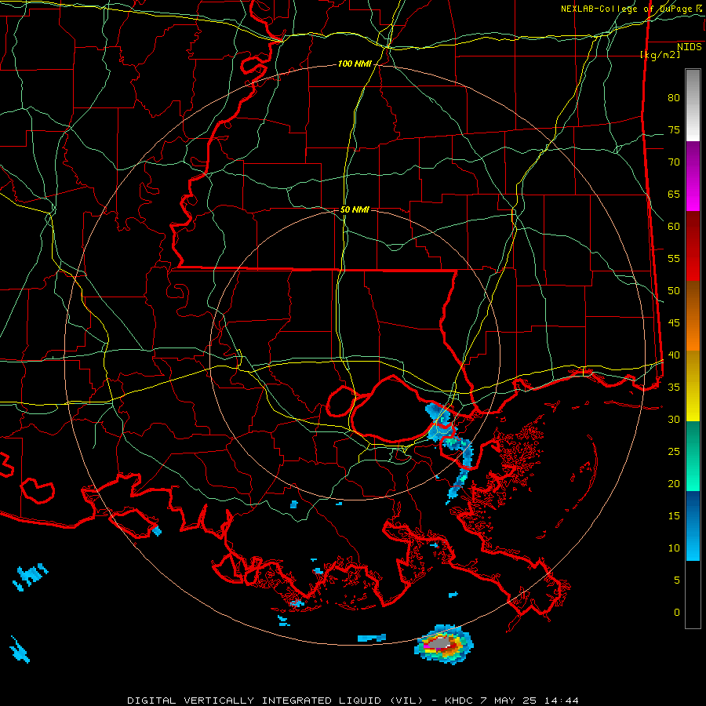This screenshot has width=706, height=706.
Task: Choose the orange-brown segment of VIL scale
Action: [693, 316]
